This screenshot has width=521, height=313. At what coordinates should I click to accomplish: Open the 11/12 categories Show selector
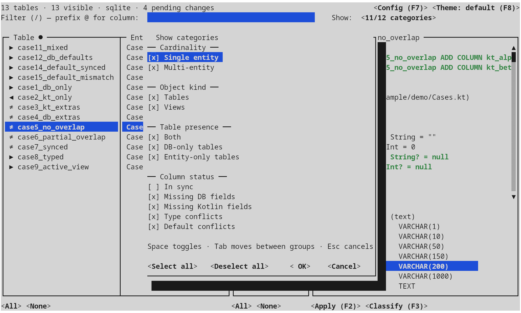[x=399, y=18]
